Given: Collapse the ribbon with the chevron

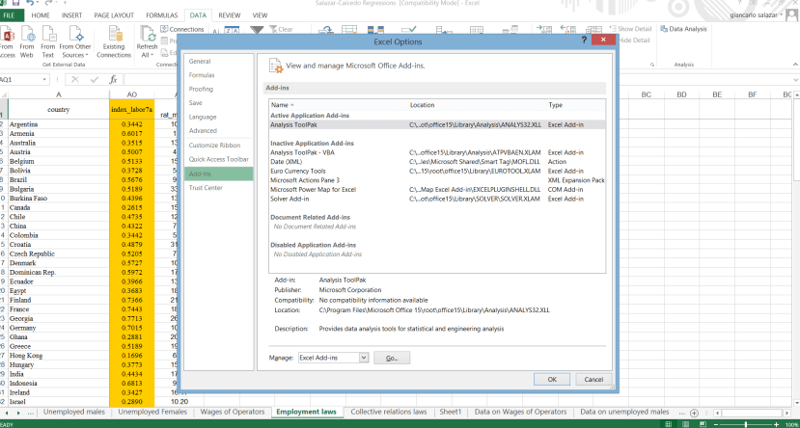Looking at the screenshot, I should coord(795,66).
